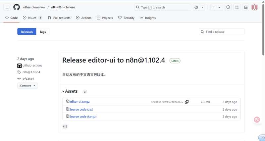Open the Copilot chat icon

pos(196,7)
